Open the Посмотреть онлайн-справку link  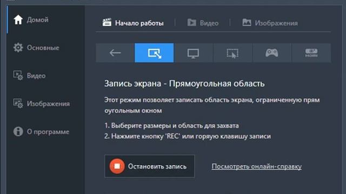coord(257,167)
